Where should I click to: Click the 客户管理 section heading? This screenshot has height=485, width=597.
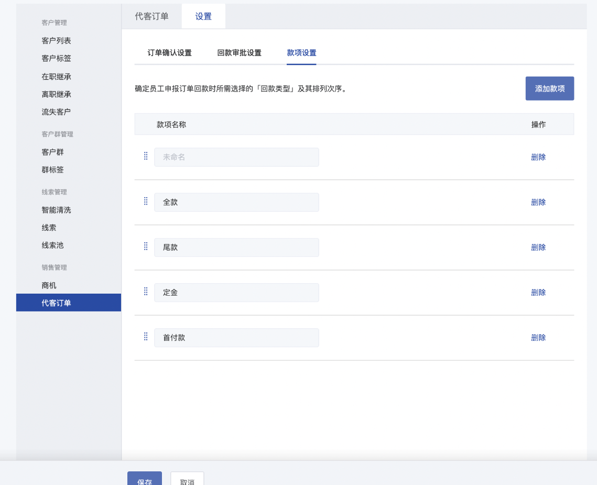point(54,23)
